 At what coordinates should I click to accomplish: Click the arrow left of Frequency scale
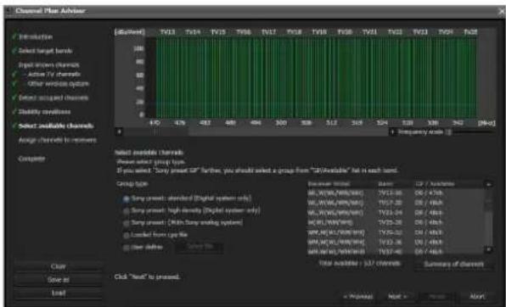[x=393, y=132]
